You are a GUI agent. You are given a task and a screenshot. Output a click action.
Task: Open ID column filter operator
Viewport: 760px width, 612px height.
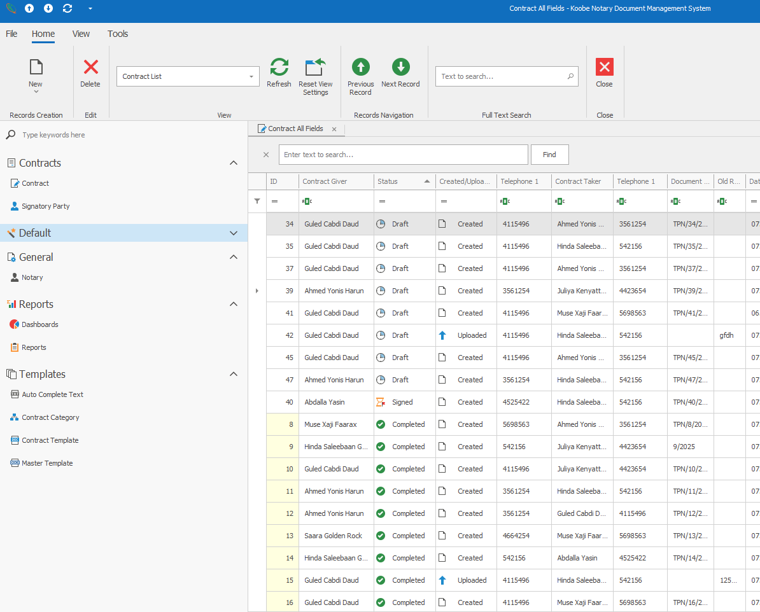coord(274,201)
